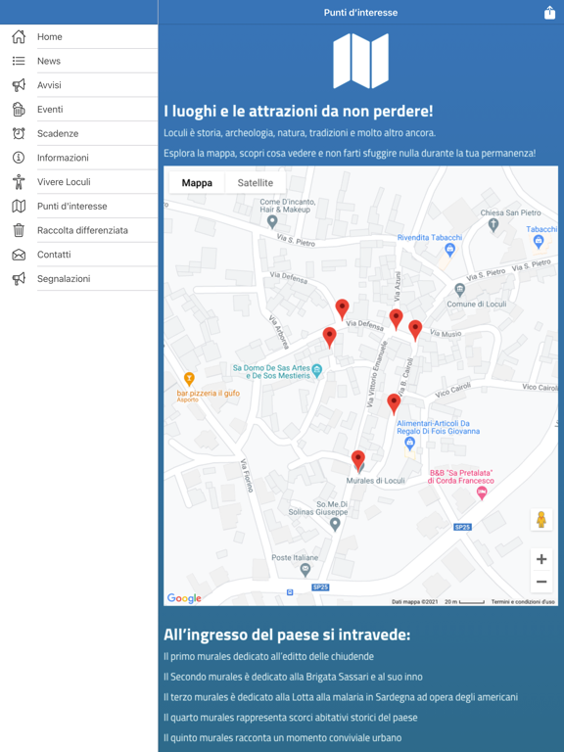The width and height of the screenshot is (564, 752).
Task: Click Rivendita Tabacchi shop pin
Action: click(449, 249)
